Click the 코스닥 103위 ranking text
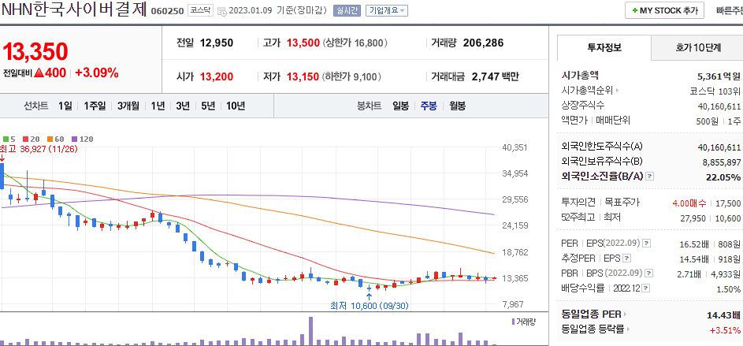 [715, 91]
